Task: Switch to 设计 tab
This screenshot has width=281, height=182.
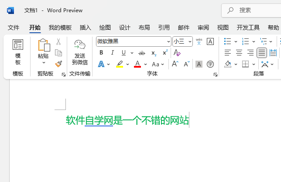Action: [x=124, y=27]
